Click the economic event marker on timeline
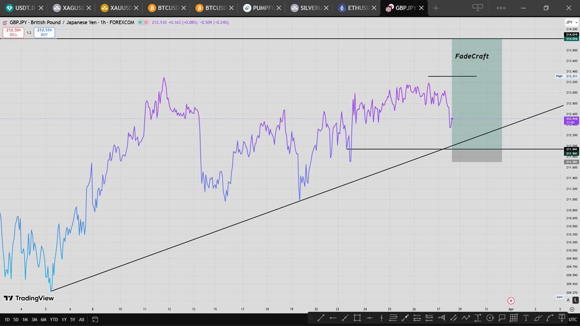Image resolution: width=580 pixels, height=326 pixels. 511,300
